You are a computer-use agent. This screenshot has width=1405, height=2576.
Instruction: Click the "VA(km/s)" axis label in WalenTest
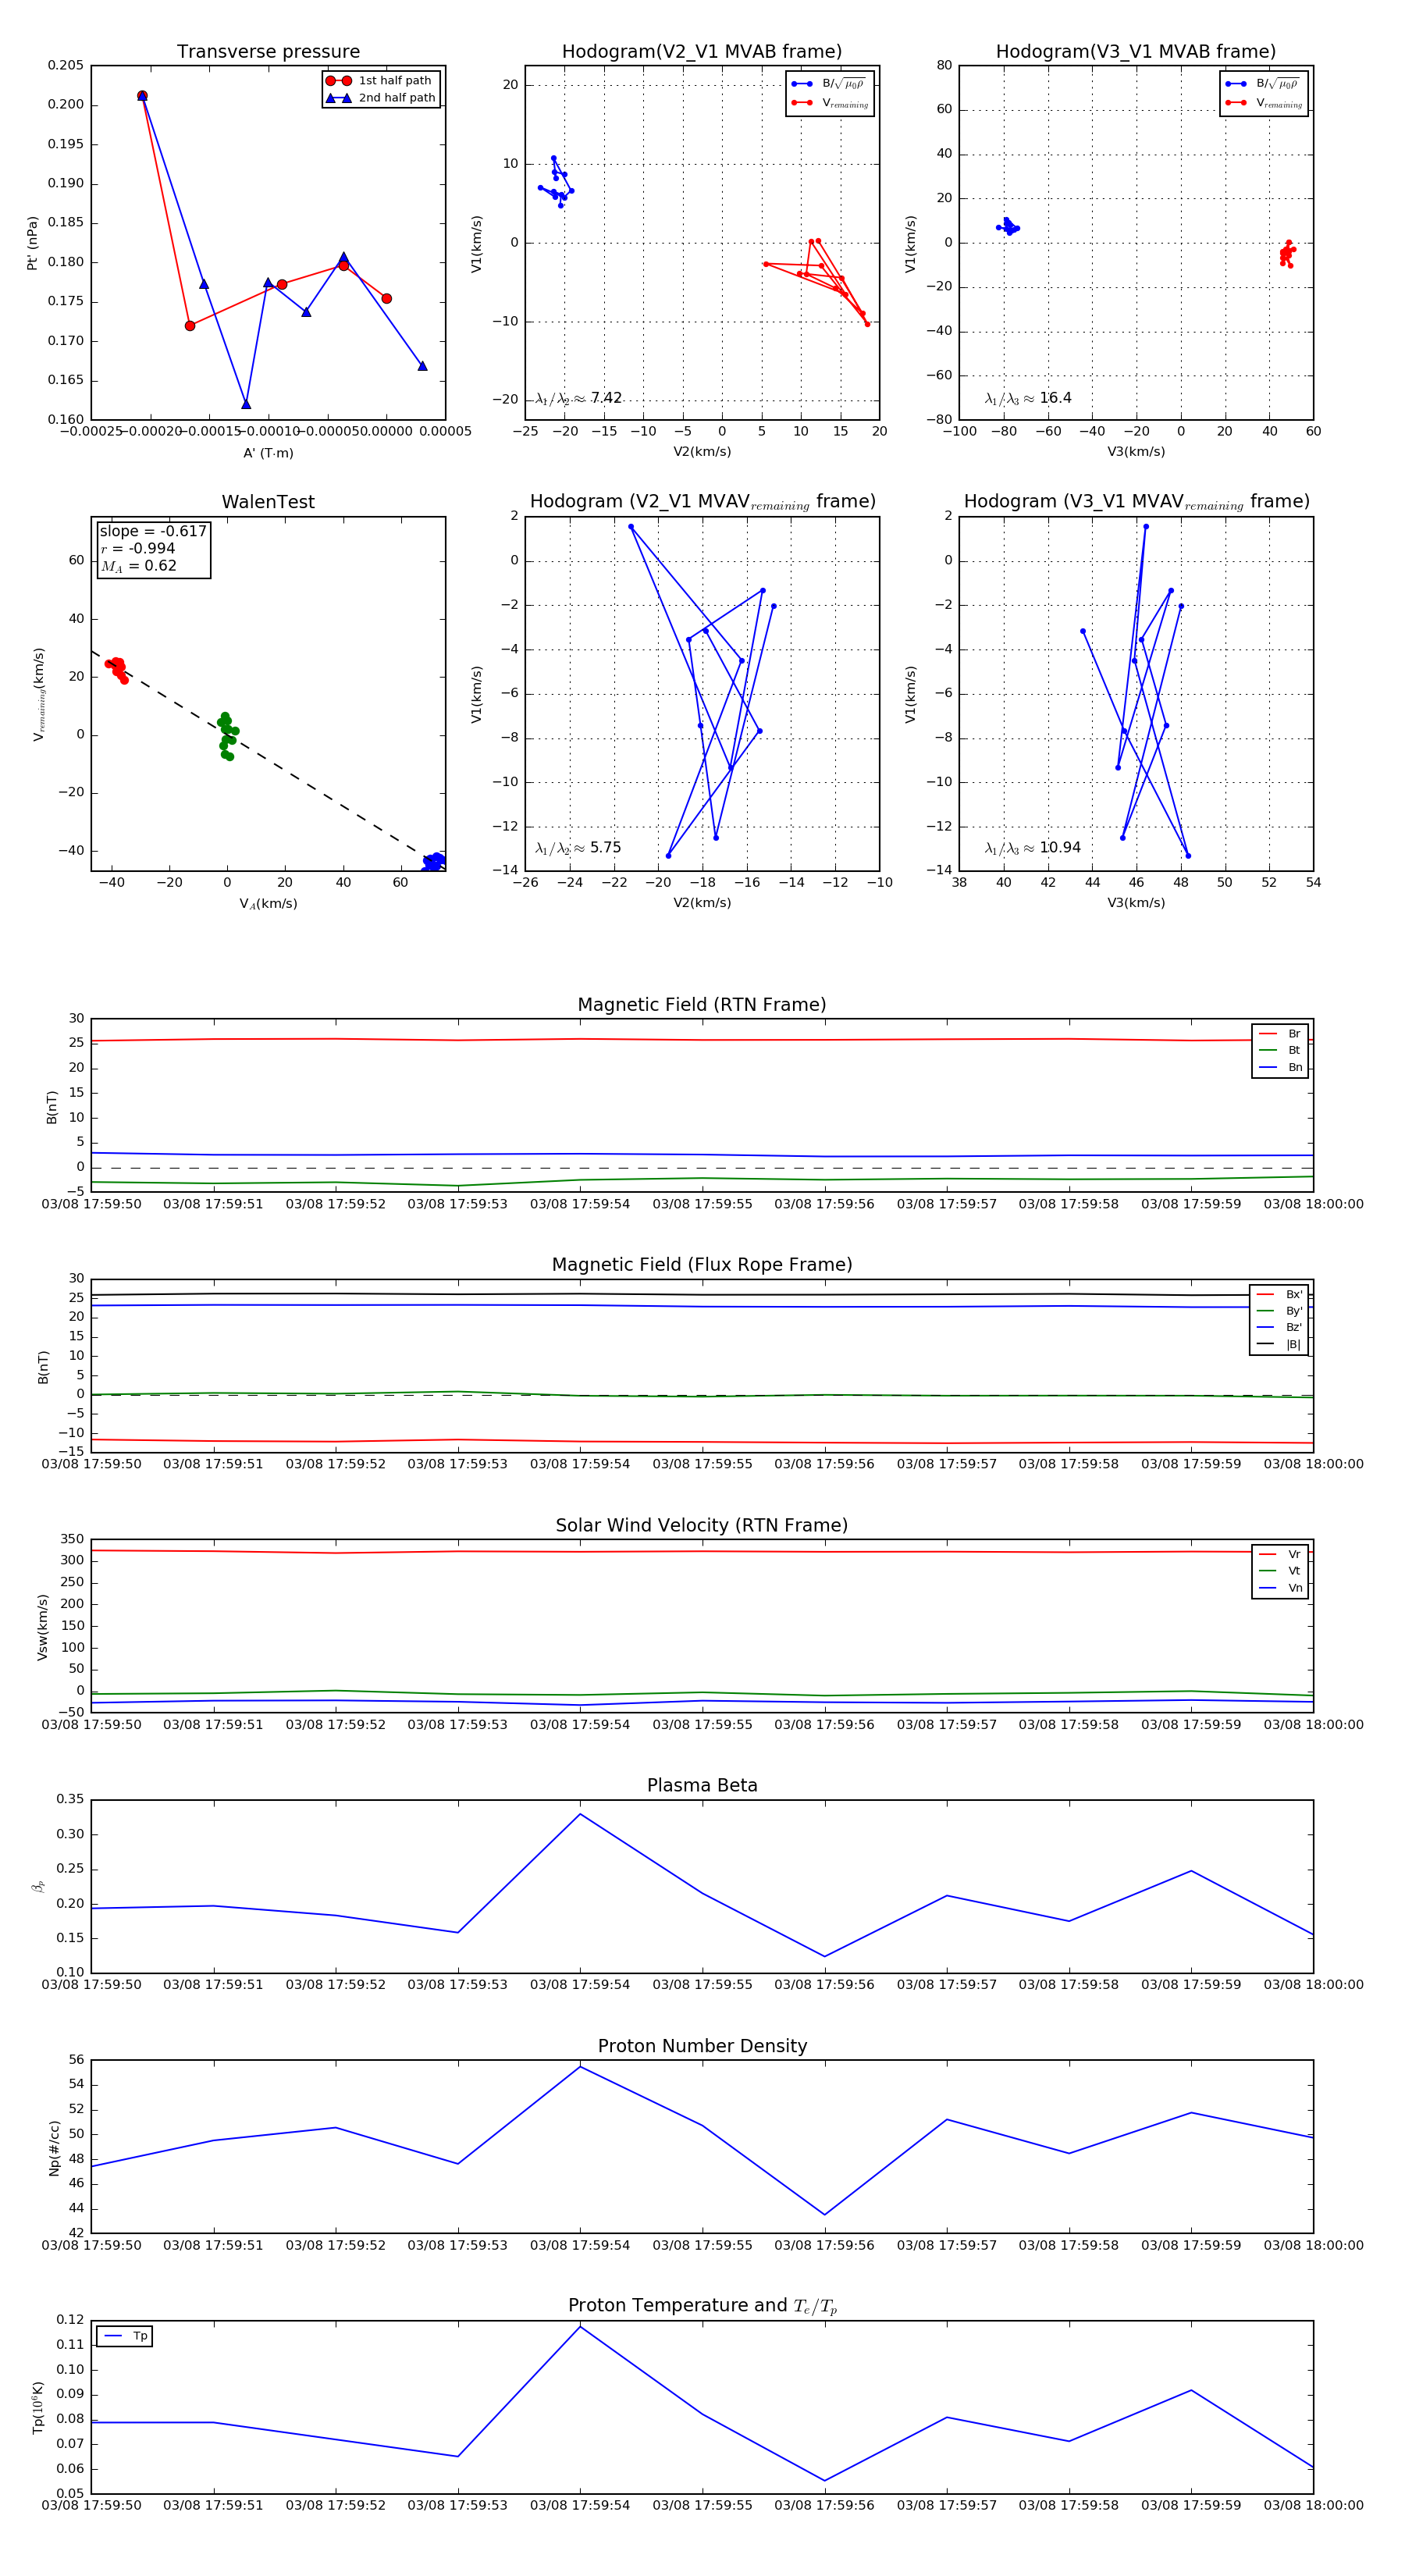(268, 904)
